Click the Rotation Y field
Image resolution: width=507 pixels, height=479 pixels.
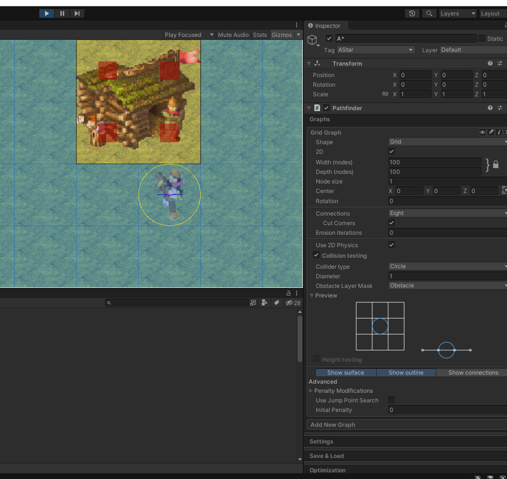(457, 85)
